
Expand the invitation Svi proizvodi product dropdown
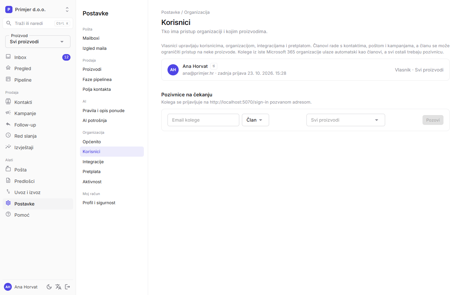tap(345, 120)
